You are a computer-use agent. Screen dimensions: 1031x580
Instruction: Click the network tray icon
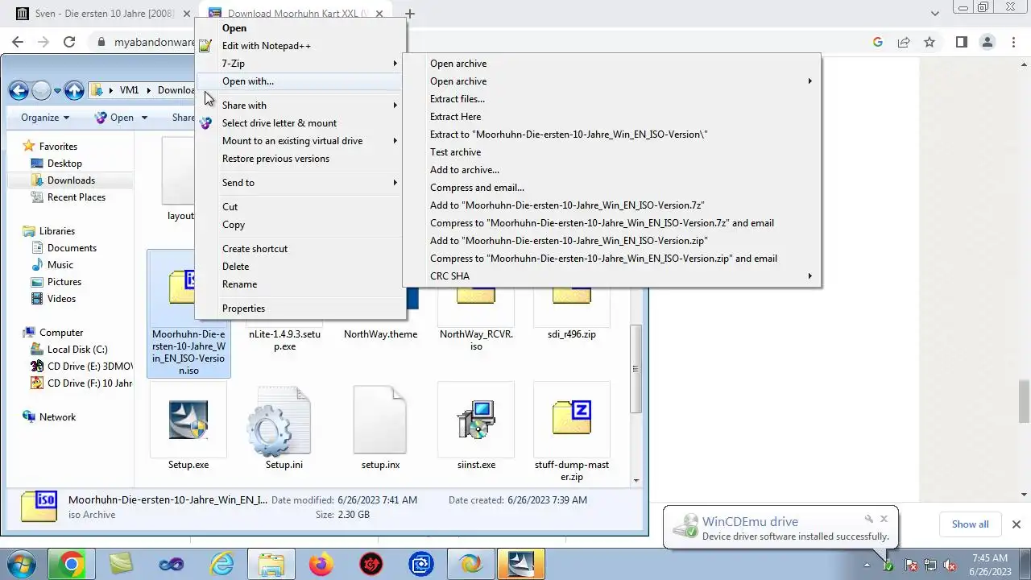(x=930, y=565)
